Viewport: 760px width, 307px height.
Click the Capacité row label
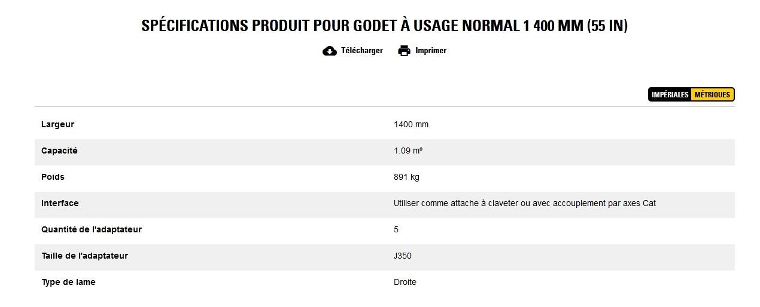(x=59, y=151)
